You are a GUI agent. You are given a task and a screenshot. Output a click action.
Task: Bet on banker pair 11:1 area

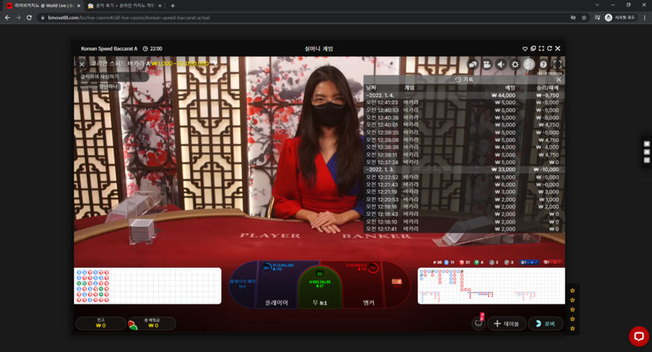pyautogui.click(x=397, y=284)
